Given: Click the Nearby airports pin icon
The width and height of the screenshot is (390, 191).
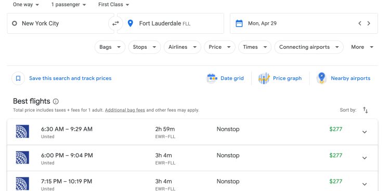Looking at the screenshot, I should pyautogui.click(x=321, y=78).
